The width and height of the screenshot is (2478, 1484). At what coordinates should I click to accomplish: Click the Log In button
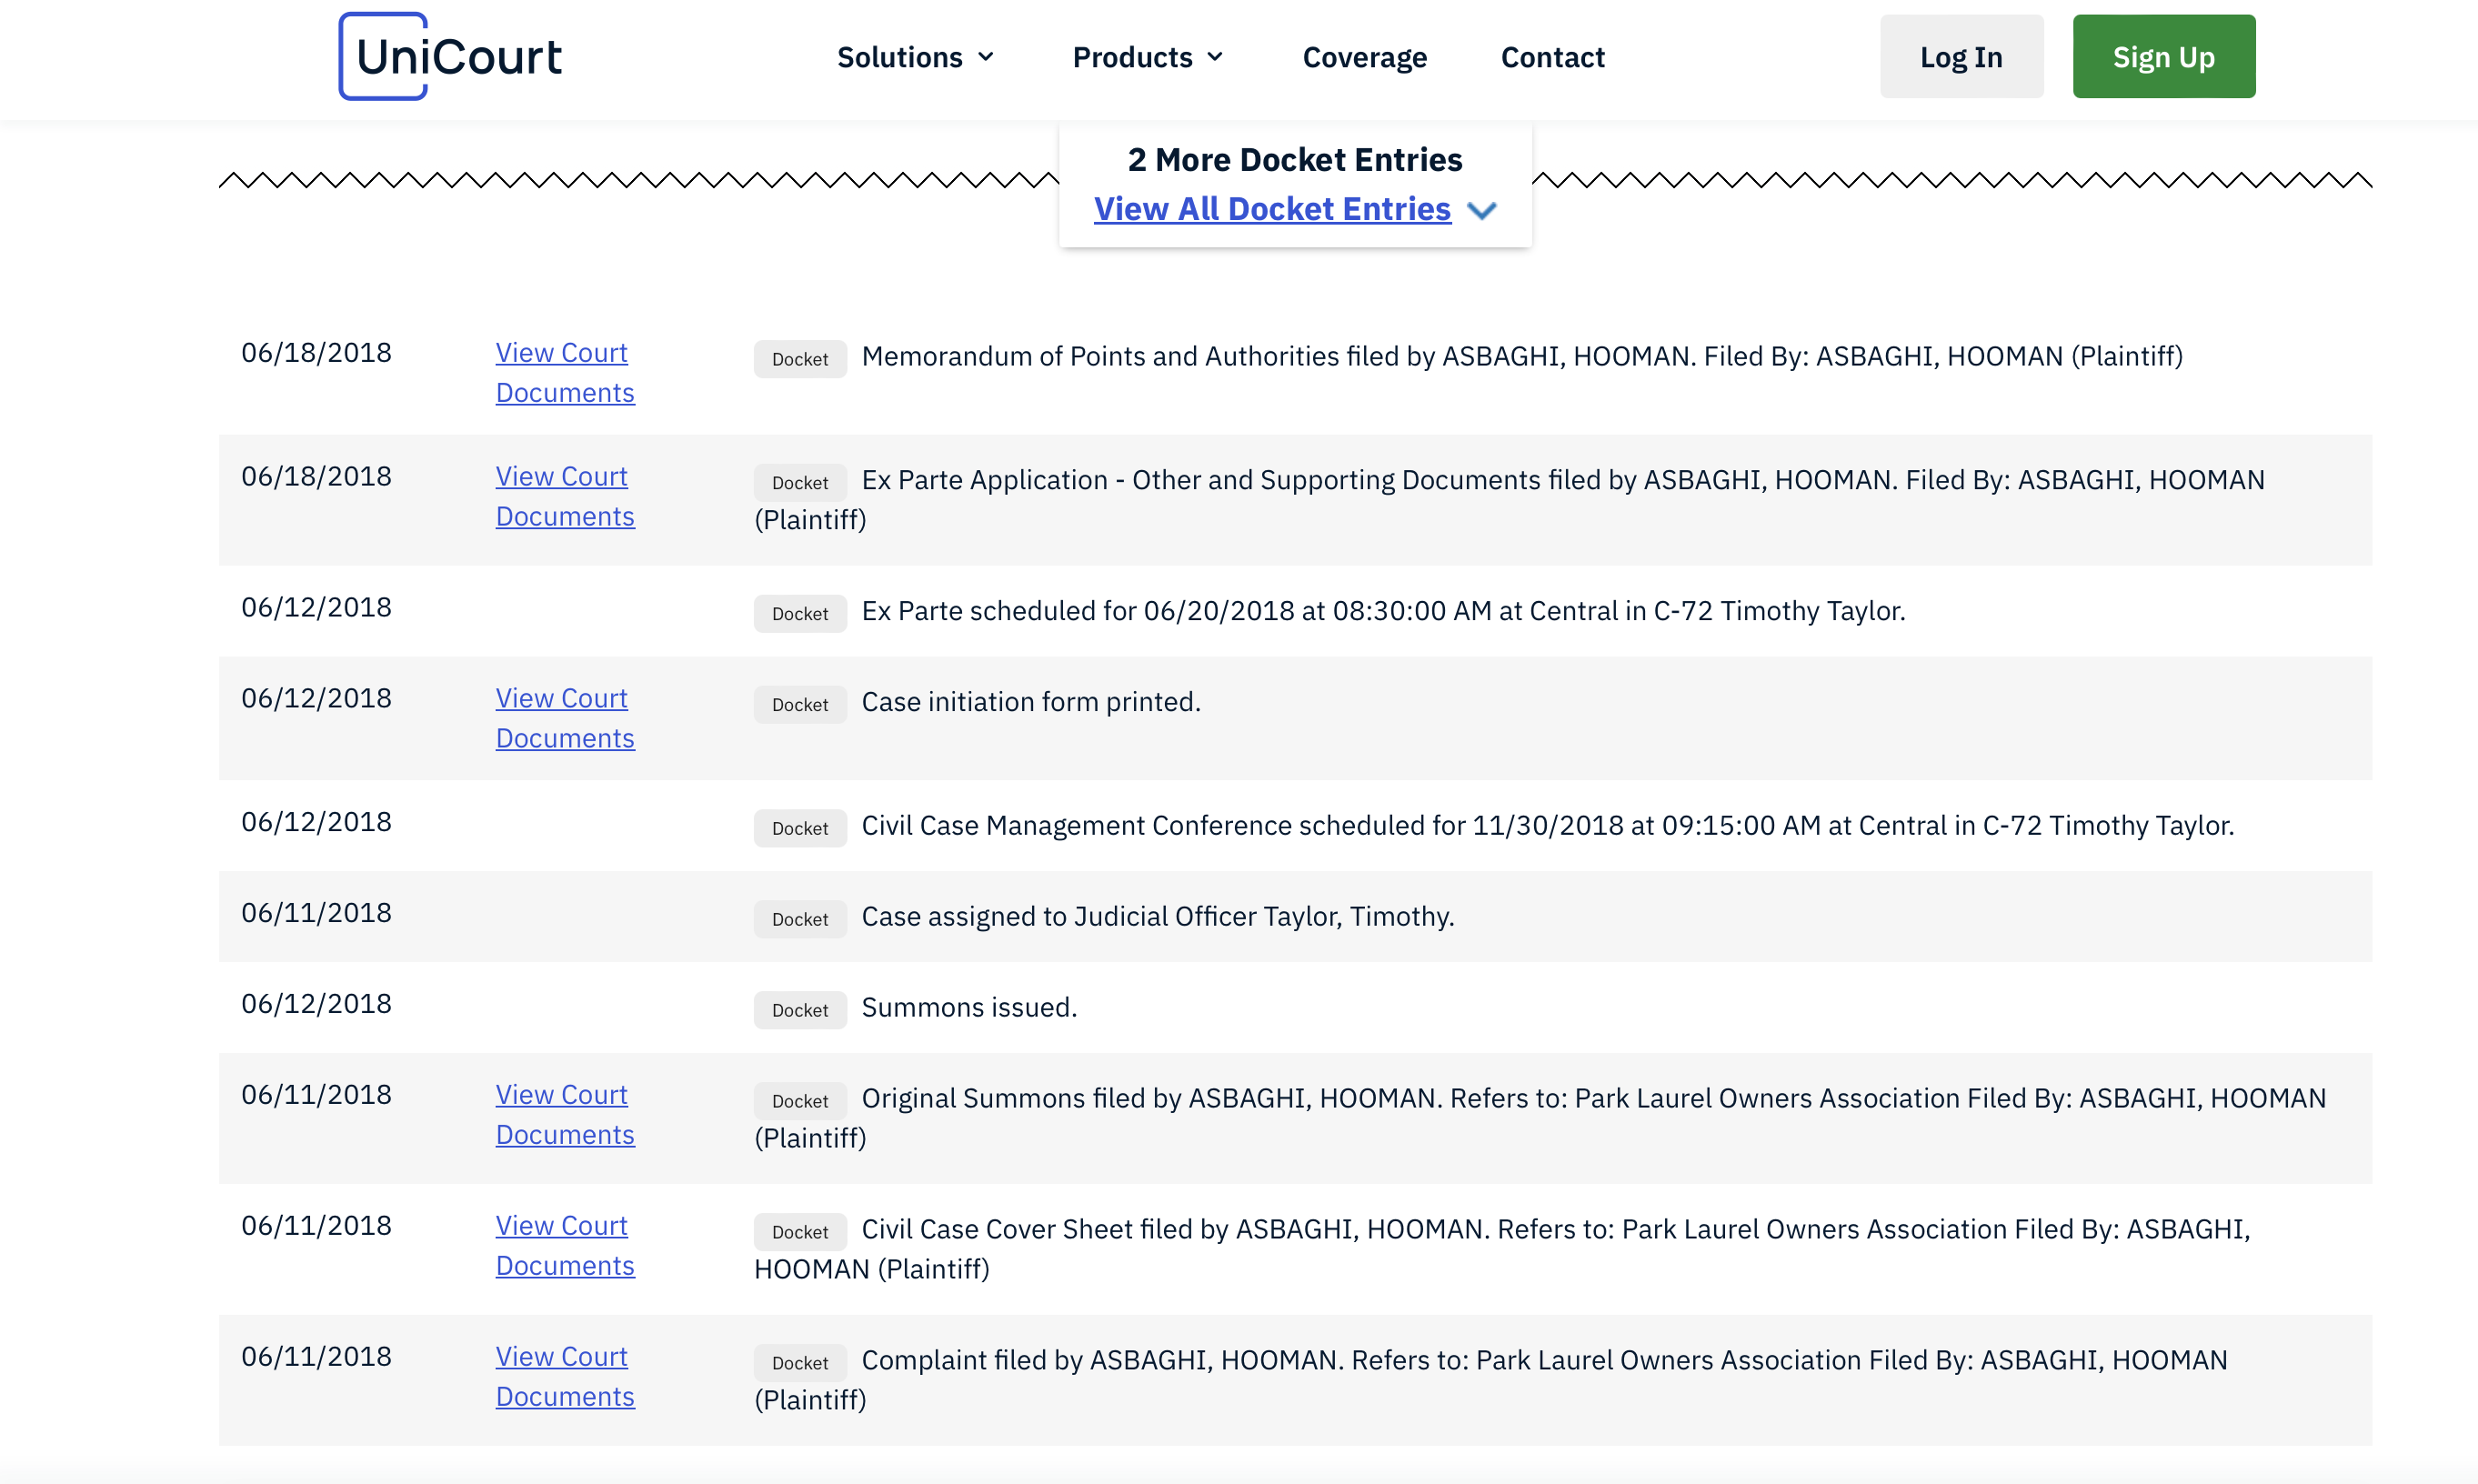coord(1961,57)
